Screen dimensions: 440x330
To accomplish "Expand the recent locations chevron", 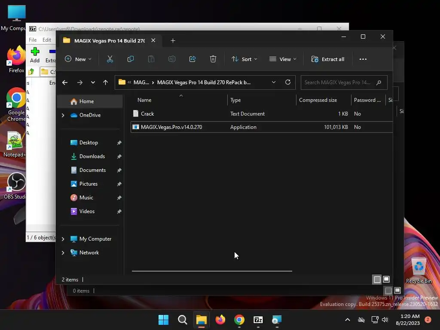I will (x=93, y=82).
